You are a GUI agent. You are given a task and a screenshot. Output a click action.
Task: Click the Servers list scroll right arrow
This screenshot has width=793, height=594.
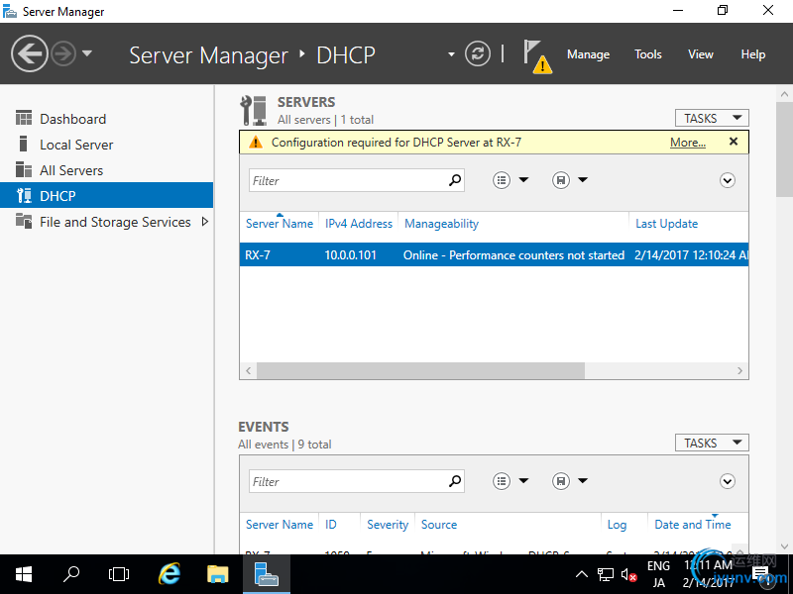(739, 370)
